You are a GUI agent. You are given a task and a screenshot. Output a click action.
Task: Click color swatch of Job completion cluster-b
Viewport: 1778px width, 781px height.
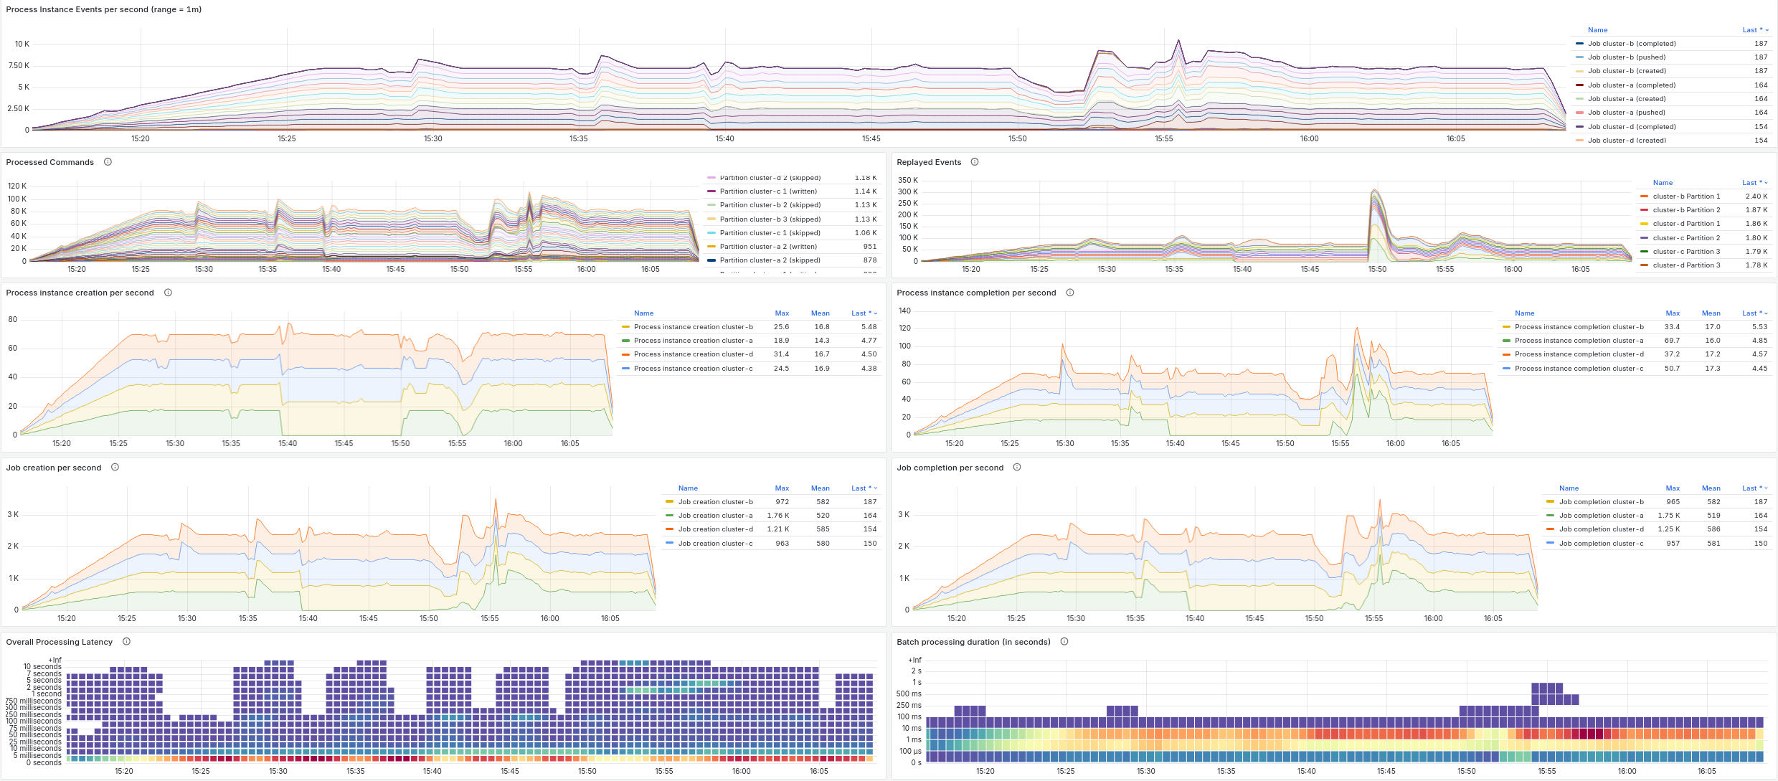click(1550, 502)
